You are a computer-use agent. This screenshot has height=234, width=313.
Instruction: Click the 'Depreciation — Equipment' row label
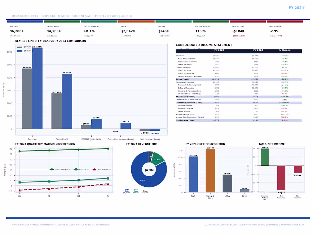(x=190, y=76)
